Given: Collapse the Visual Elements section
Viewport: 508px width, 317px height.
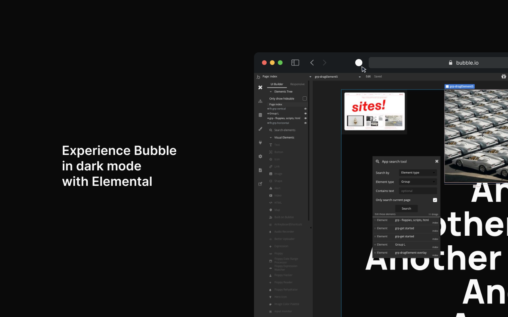Looking at the screenshot, I should (x=271, y=137).
